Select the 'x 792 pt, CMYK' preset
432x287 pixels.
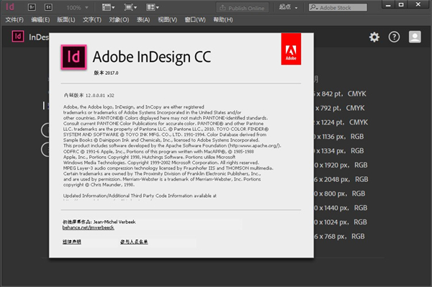(340, 108)
